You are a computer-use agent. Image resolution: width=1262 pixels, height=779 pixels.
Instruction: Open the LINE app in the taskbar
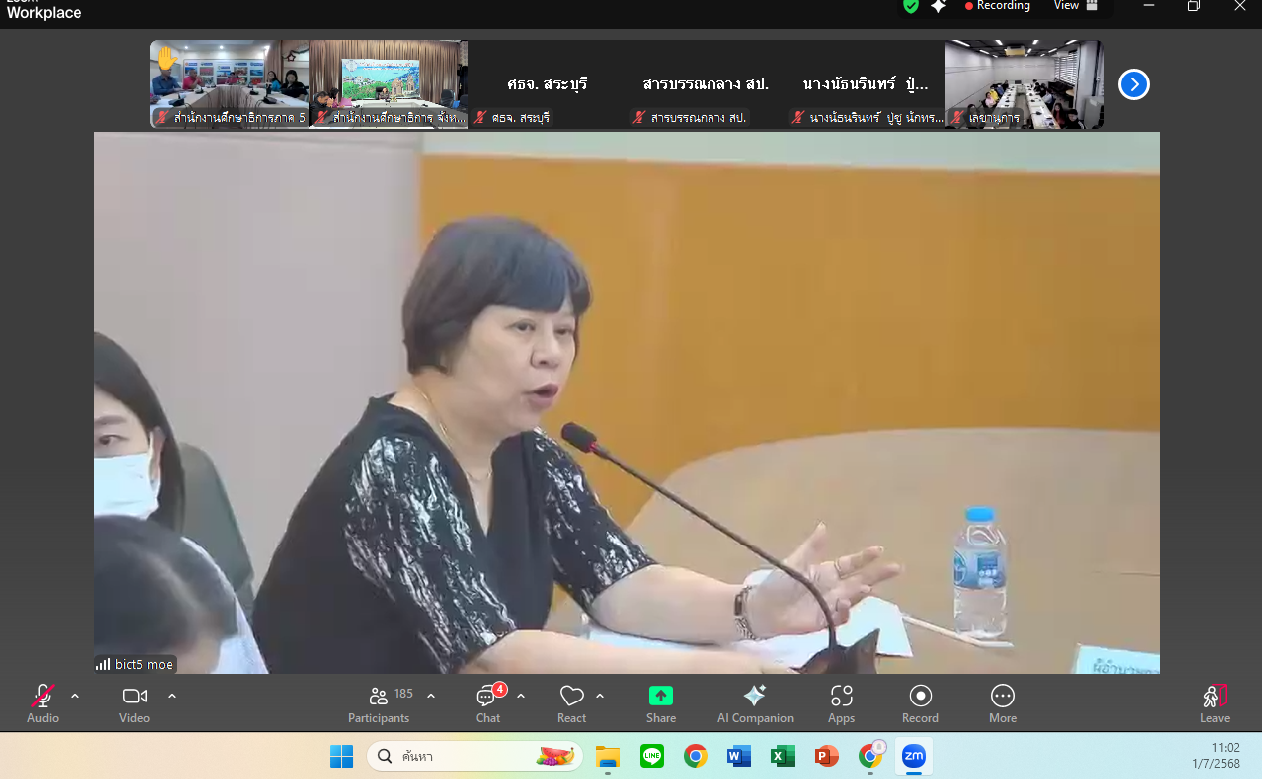(652, 757)
